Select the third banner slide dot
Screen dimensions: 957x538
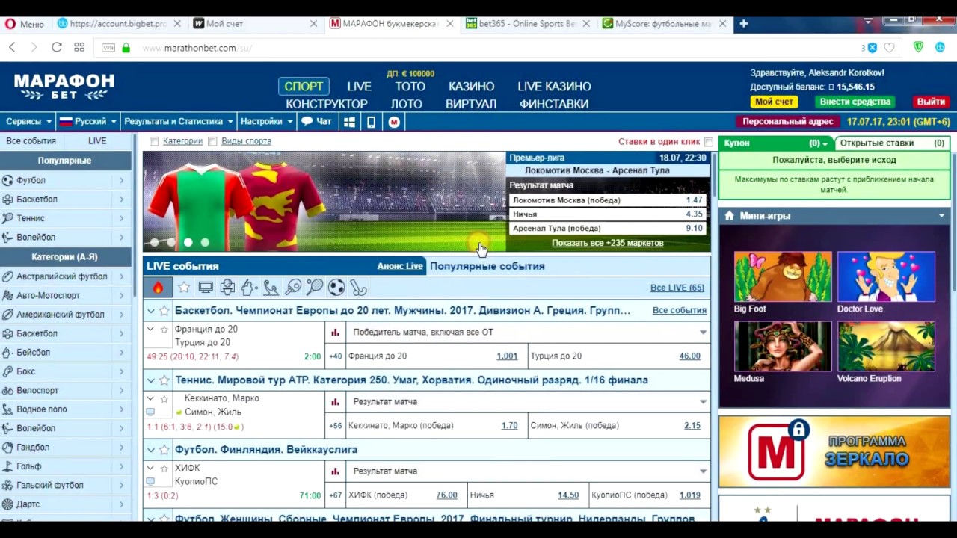[x=188, y=242]
